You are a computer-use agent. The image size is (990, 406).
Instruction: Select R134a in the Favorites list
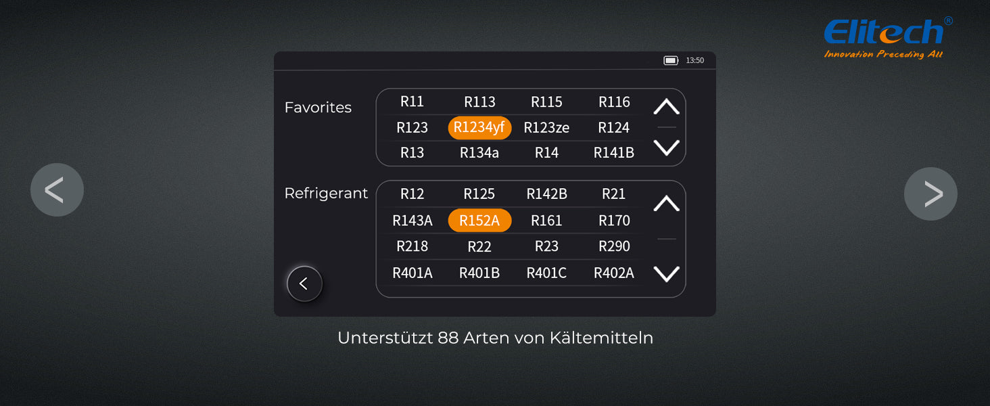[x=479, y=153]
